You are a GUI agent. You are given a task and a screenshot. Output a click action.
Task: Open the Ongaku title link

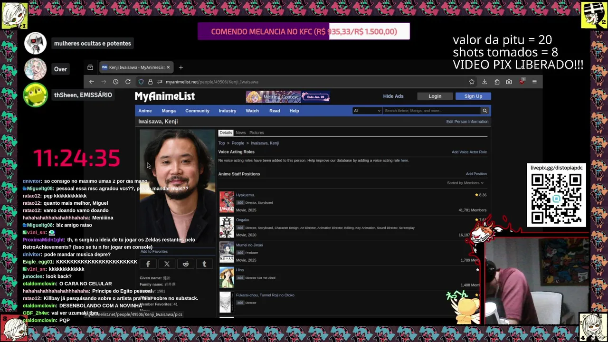242,220
